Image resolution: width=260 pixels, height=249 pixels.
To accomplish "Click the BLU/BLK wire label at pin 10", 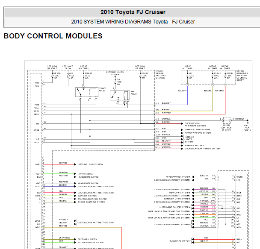I will coord(63,185).
